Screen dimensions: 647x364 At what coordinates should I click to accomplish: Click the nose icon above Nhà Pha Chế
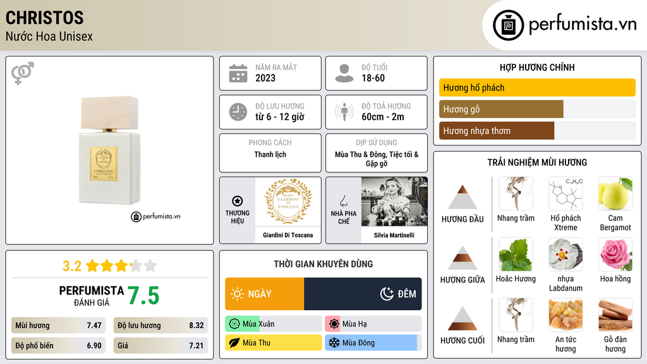coord(343,201)
